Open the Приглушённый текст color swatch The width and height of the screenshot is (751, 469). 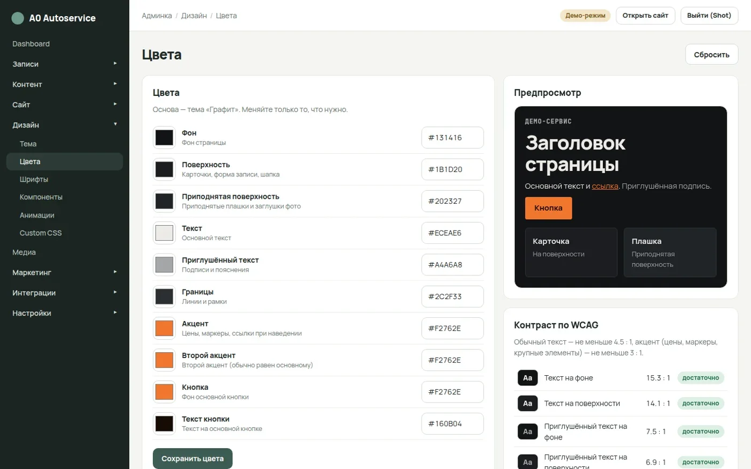point(164,265)
